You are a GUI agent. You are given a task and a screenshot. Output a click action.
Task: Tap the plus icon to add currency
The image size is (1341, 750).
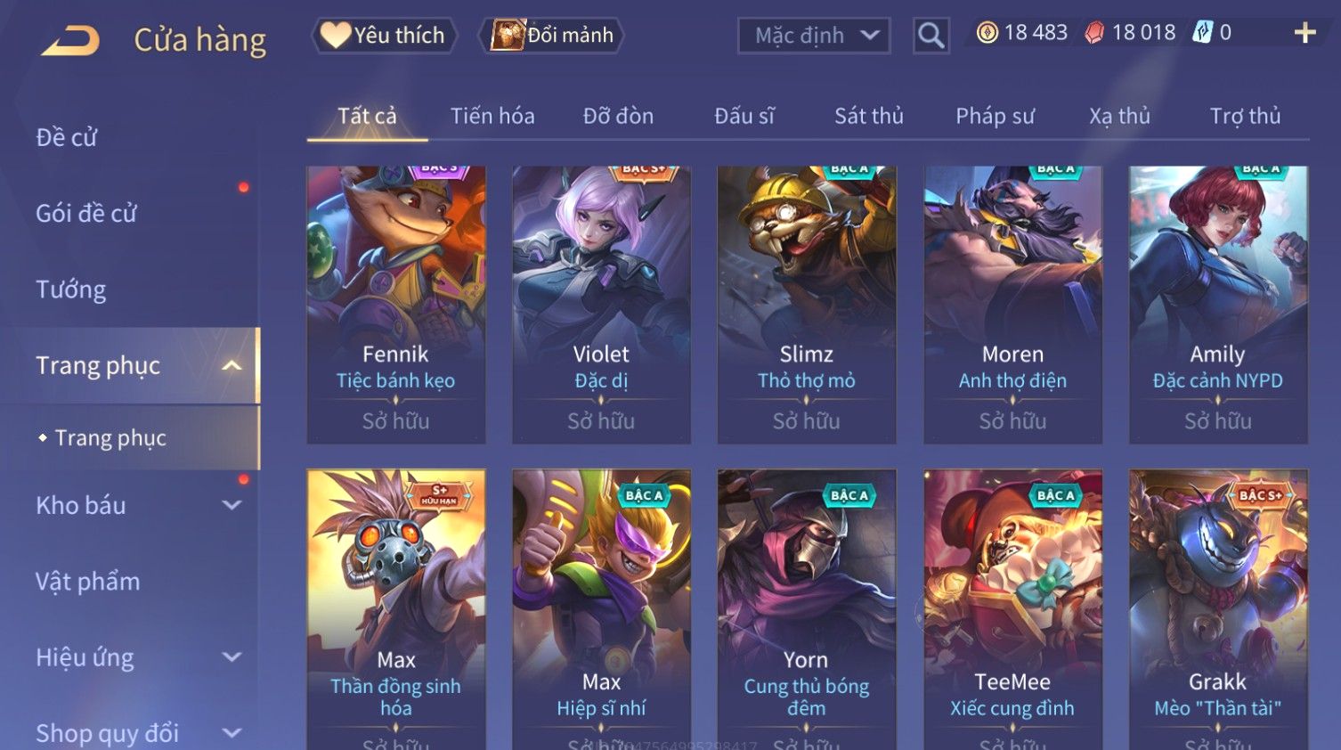point(1305,33)
